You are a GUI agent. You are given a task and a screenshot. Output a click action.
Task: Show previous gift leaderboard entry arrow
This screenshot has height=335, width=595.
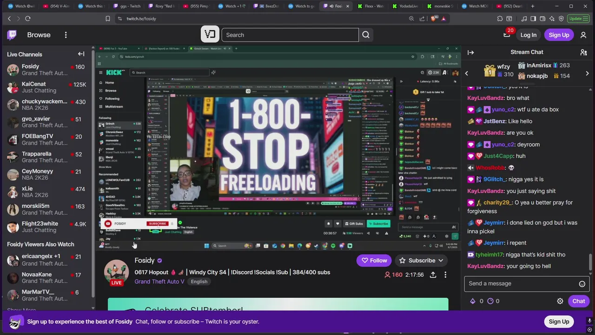click(467, 73)
